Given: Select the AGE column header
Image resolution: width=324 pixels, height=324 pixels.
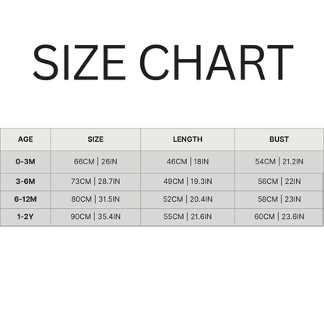Looking at the screenshot, I should 26,139.
